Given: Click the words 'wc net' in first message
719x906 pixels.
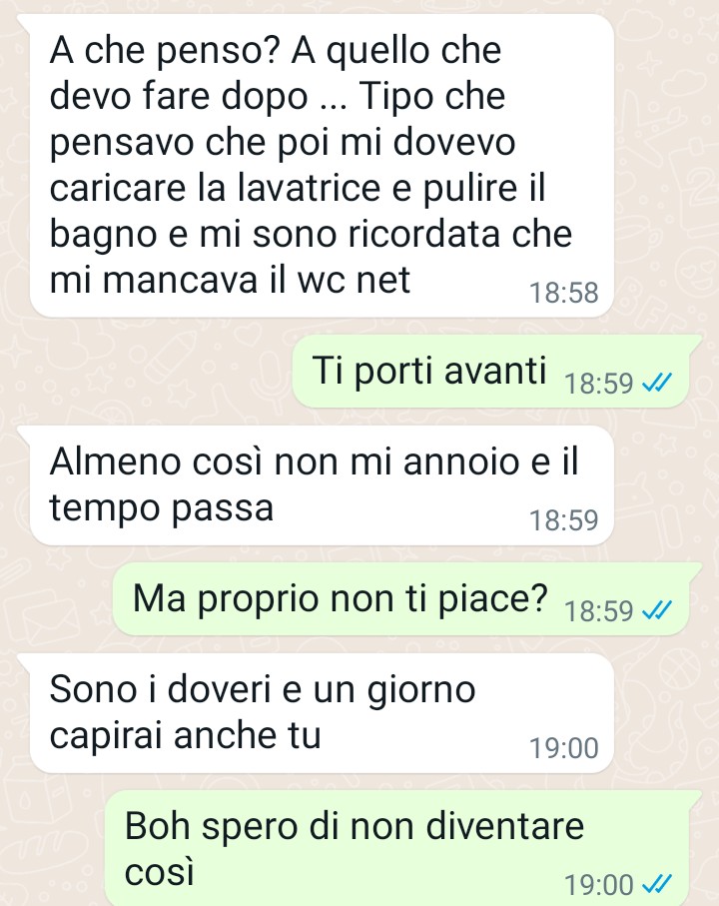Looking at the screenshot, I should (354, 281).
